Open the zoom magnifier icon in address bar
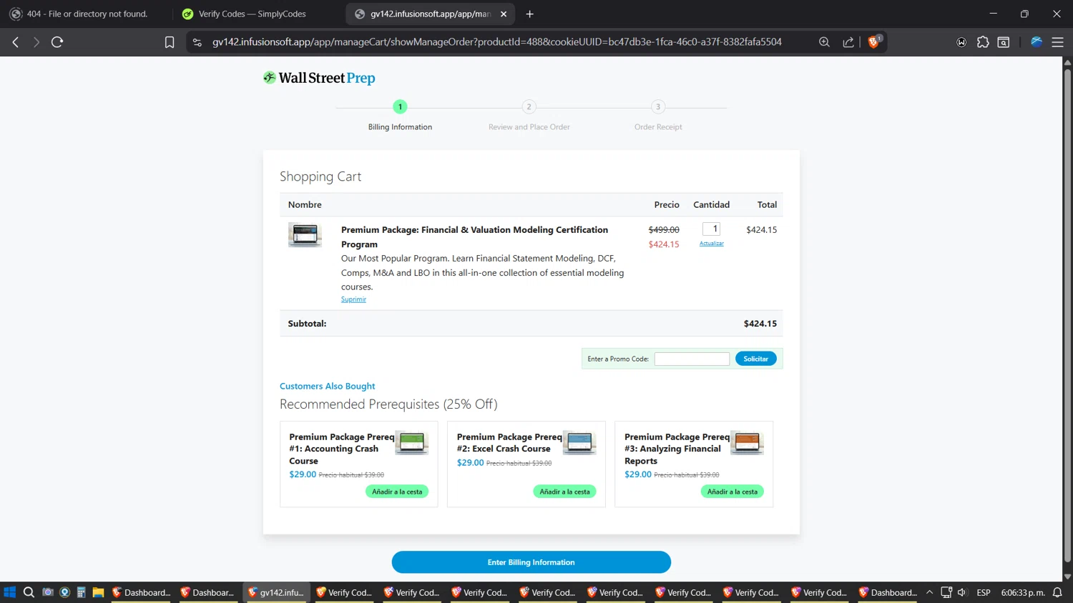 (x=824, y=42)
